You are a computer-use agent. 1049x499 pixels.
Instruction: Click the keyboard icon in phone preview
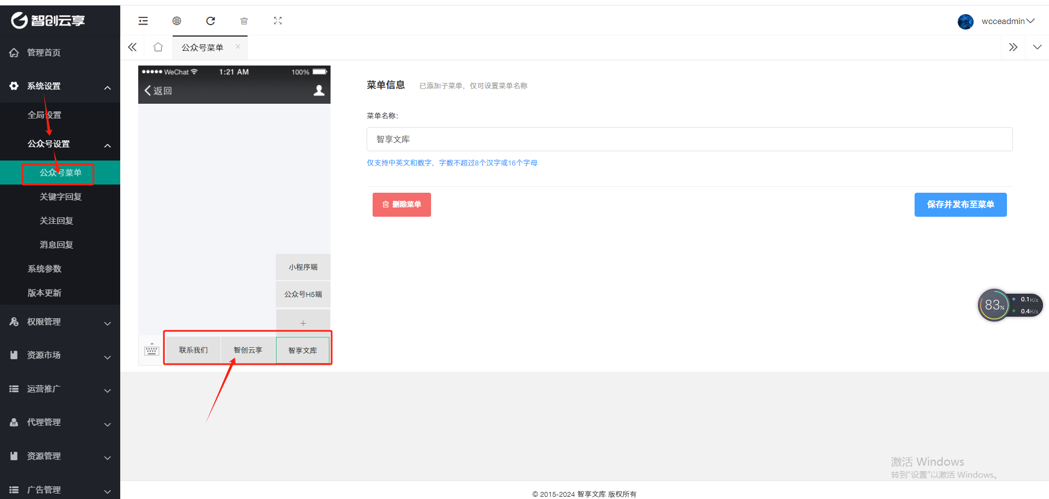point(151,349)
